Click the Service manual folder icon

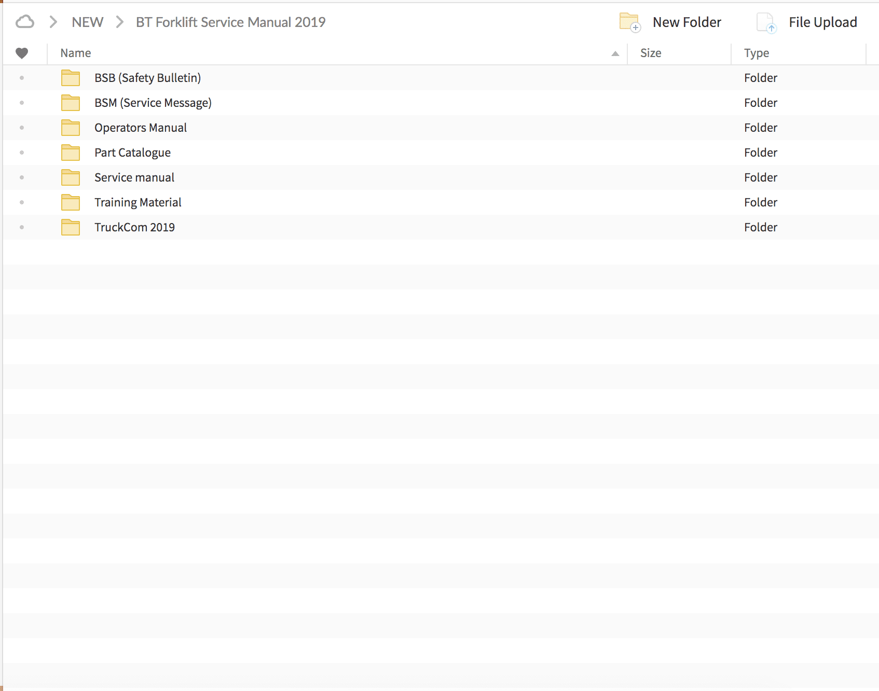click(71, 177)
